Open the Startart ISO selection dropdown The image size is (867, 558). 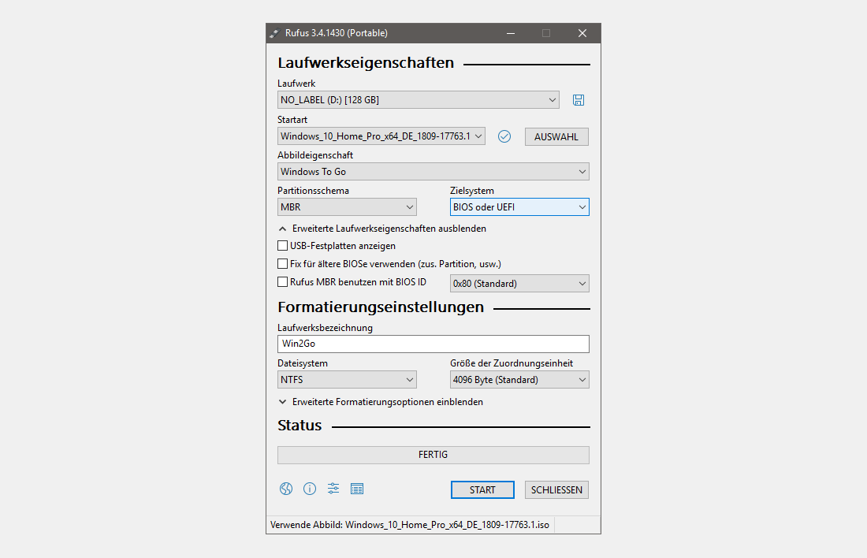click(x=381, y=136)
